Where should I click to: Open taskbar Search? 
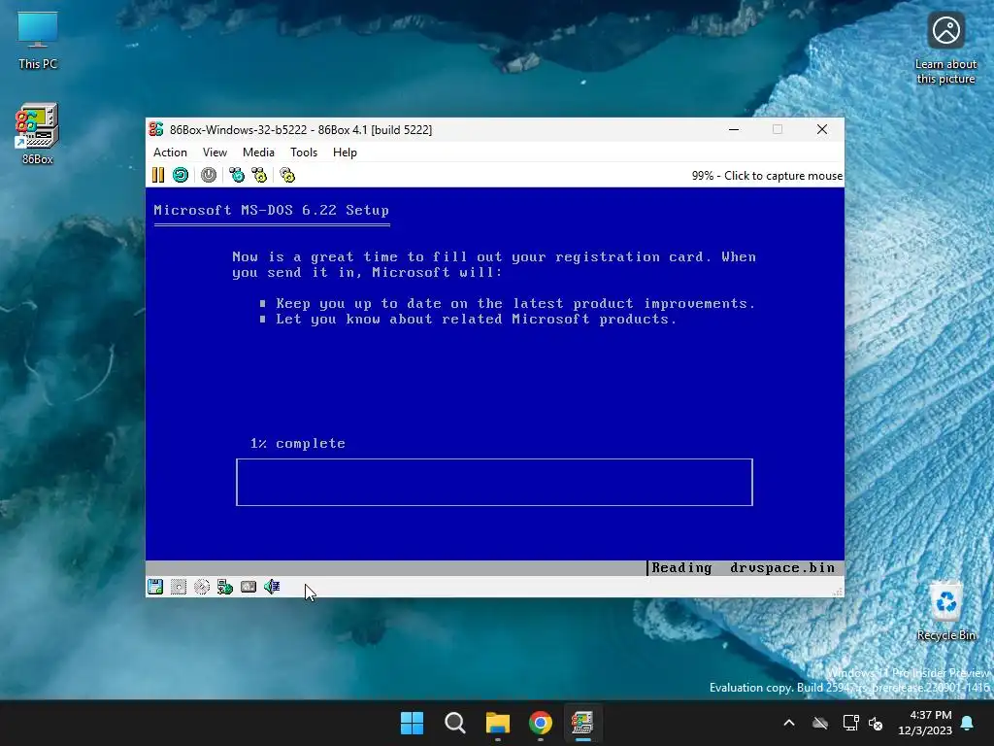pos(455,723)
